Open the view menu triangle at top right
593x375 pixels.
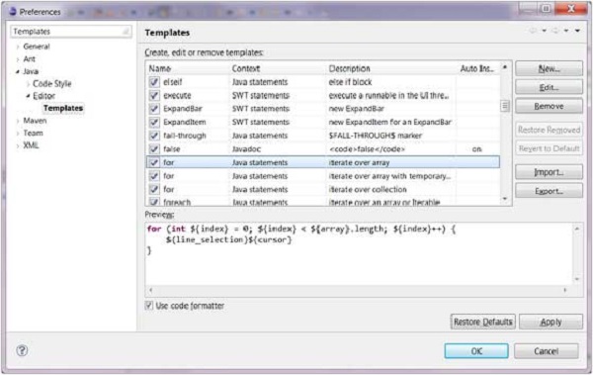coord(577,31)
